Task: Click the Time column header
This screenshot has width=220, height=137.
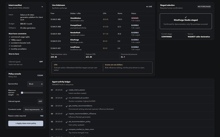Action: [52, 13]
